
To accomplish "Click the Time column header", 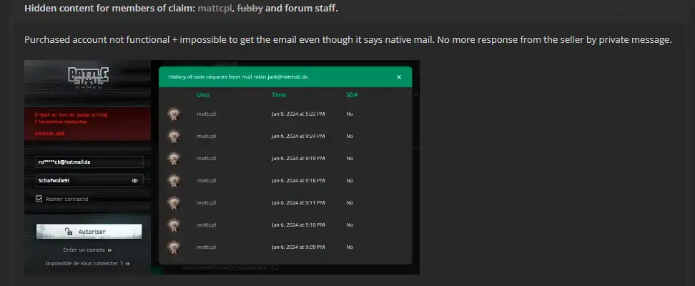I will pyautogui.click(x=278, y=94).
